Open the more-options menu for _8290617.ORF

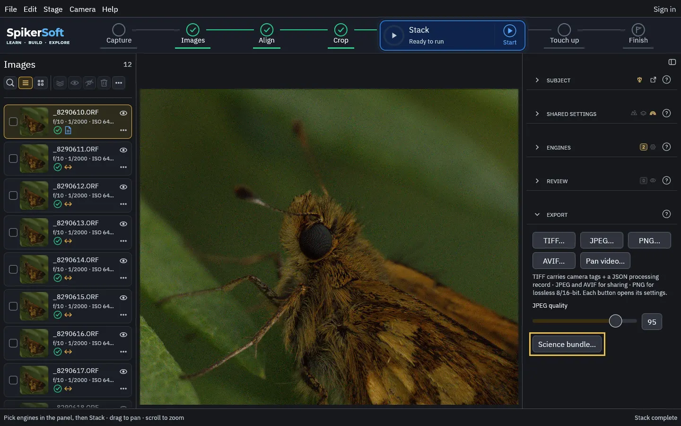pos(123,389)
